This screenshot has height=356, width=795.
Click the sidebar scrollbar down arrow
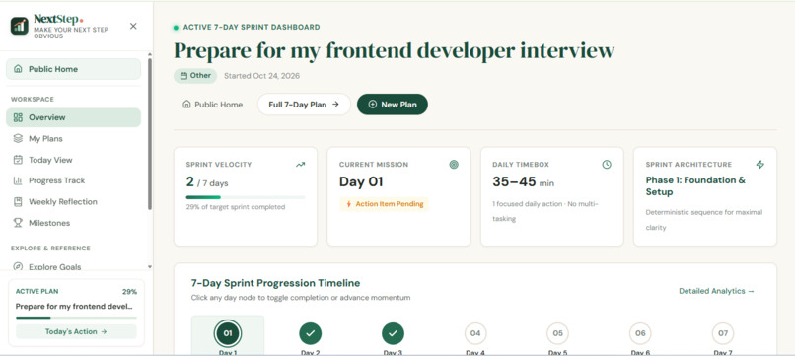pyautogui.click(x=150, y=266)
